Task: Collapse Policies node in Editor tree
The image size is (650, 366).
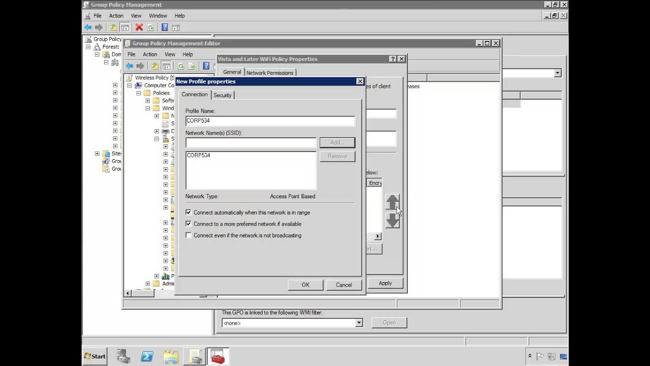Action: (138, 93)
